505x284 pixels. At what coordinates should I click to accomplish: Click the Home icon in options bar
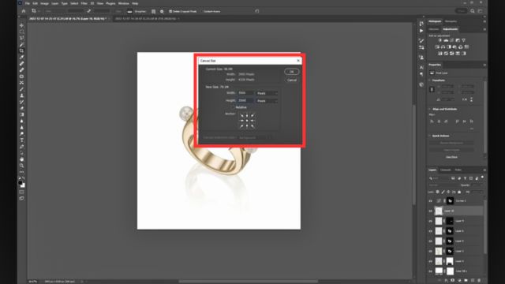[x=24, y=11]
